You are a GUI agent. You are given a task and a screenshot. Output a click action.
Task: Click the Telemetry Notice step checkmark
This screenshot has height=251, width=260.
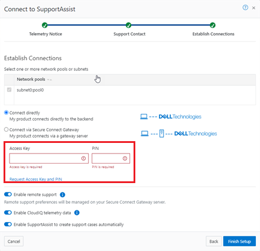point(45,25)
